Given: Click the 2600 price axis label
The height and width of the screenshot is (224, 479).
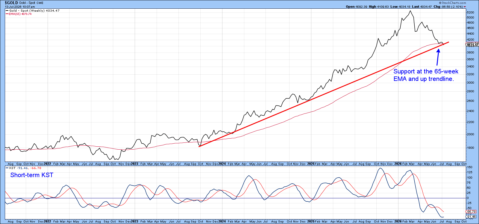Looking at the screenshot, I should pos(470,101).
